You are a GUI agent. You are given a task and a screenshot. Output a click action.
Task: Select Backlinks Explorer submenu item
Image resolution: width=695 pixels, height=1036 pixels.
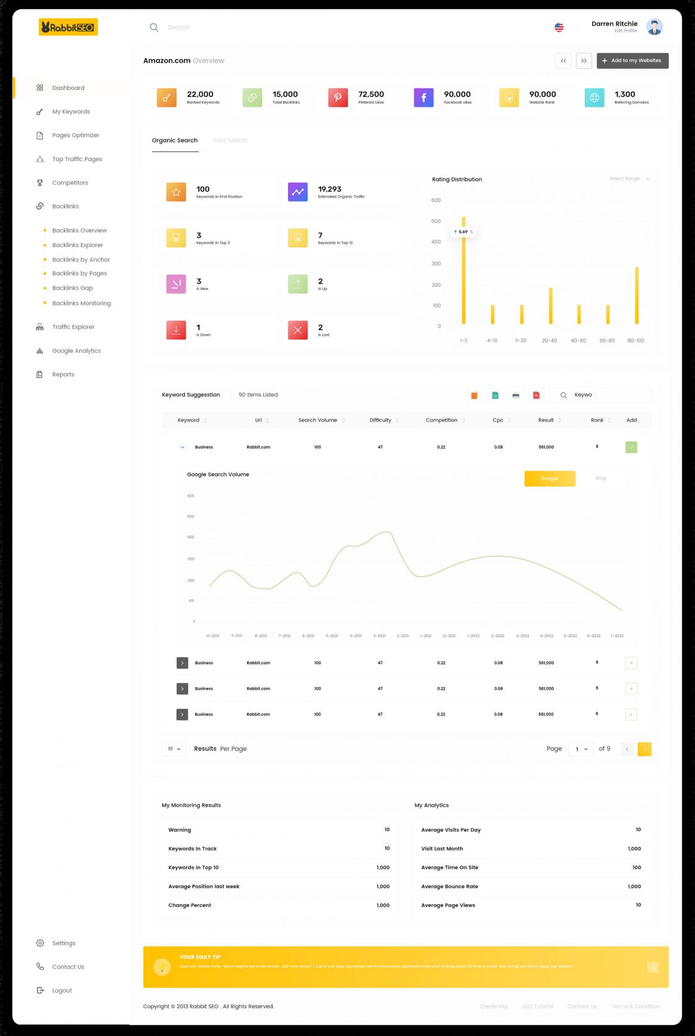77,245
